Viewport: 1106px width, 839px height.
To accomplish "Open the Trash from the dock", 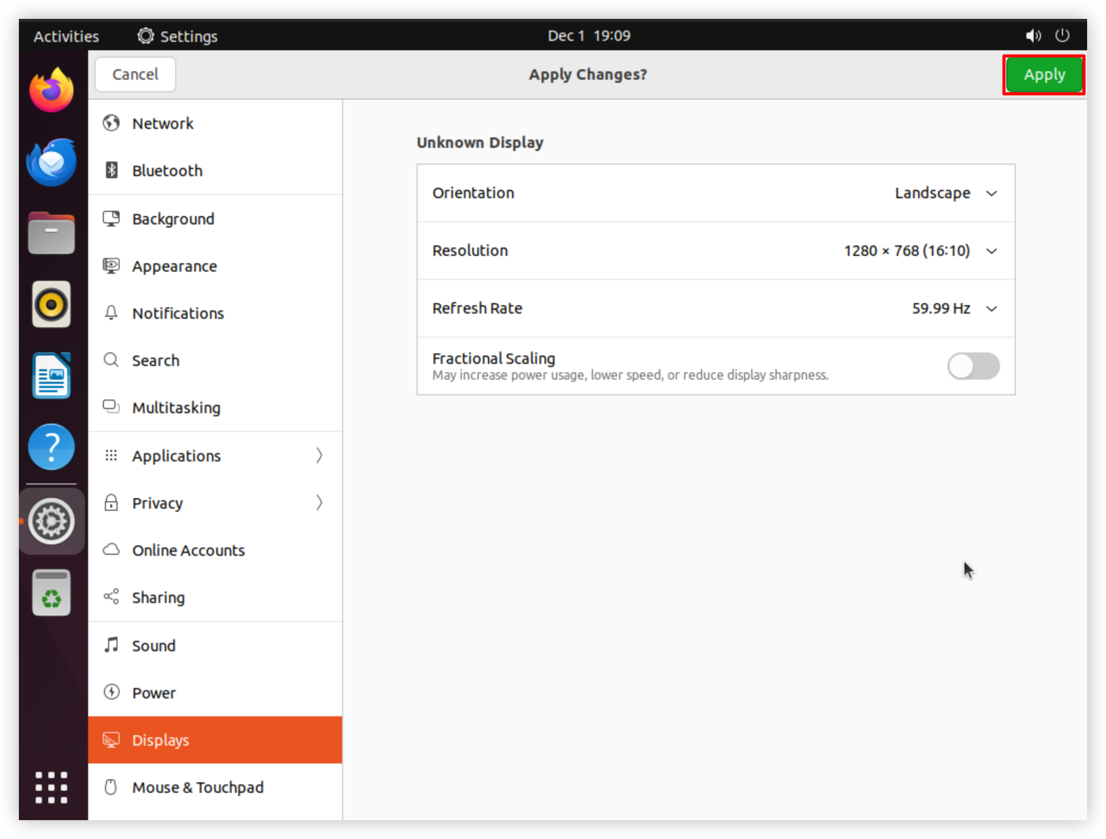I will click(x=51, y=593).
